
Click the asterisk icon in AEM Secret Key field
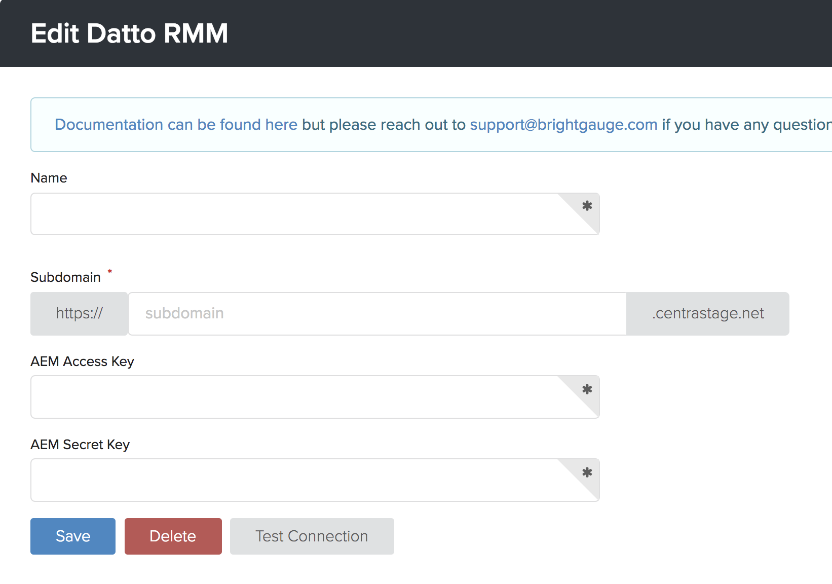(x=587, y=472)
